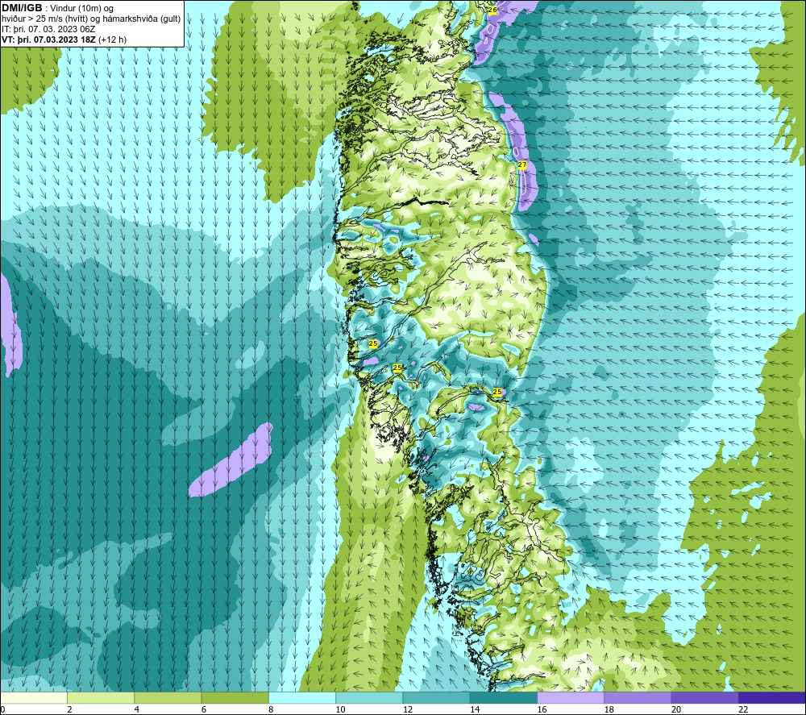Click the 12–14 m/s teal legend swatch
This screenshot has height=715, width=806.
tap(436, 697)
